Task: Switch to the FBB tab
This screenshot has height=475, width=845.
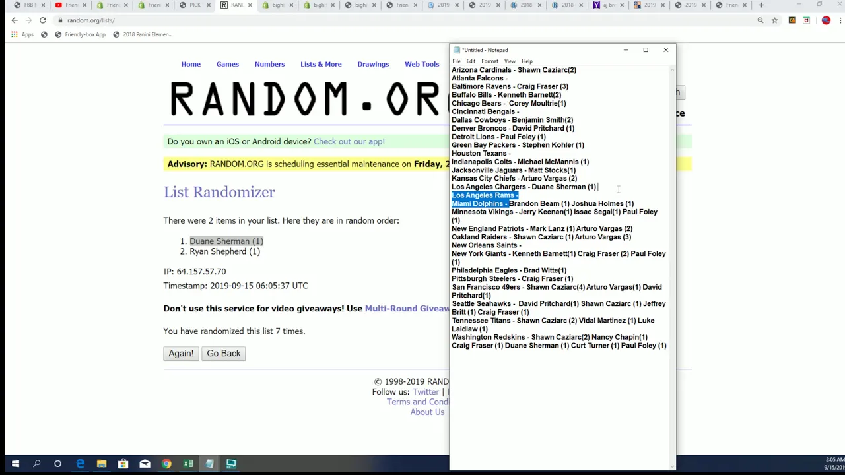Action: coord(30,5)
